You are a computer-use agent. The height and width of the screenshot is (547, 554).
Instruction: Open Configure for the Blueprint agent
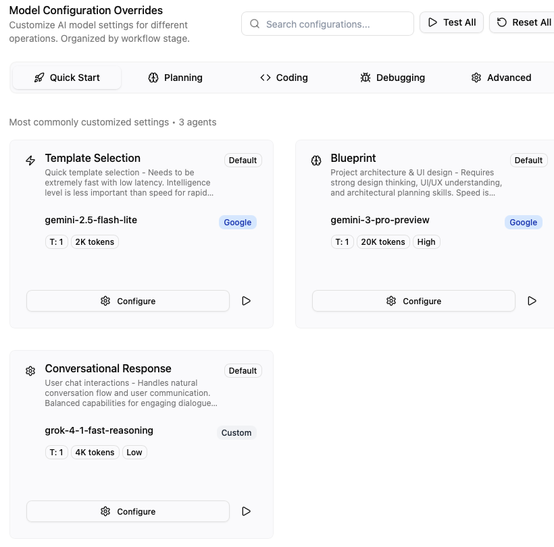[413, 301]
